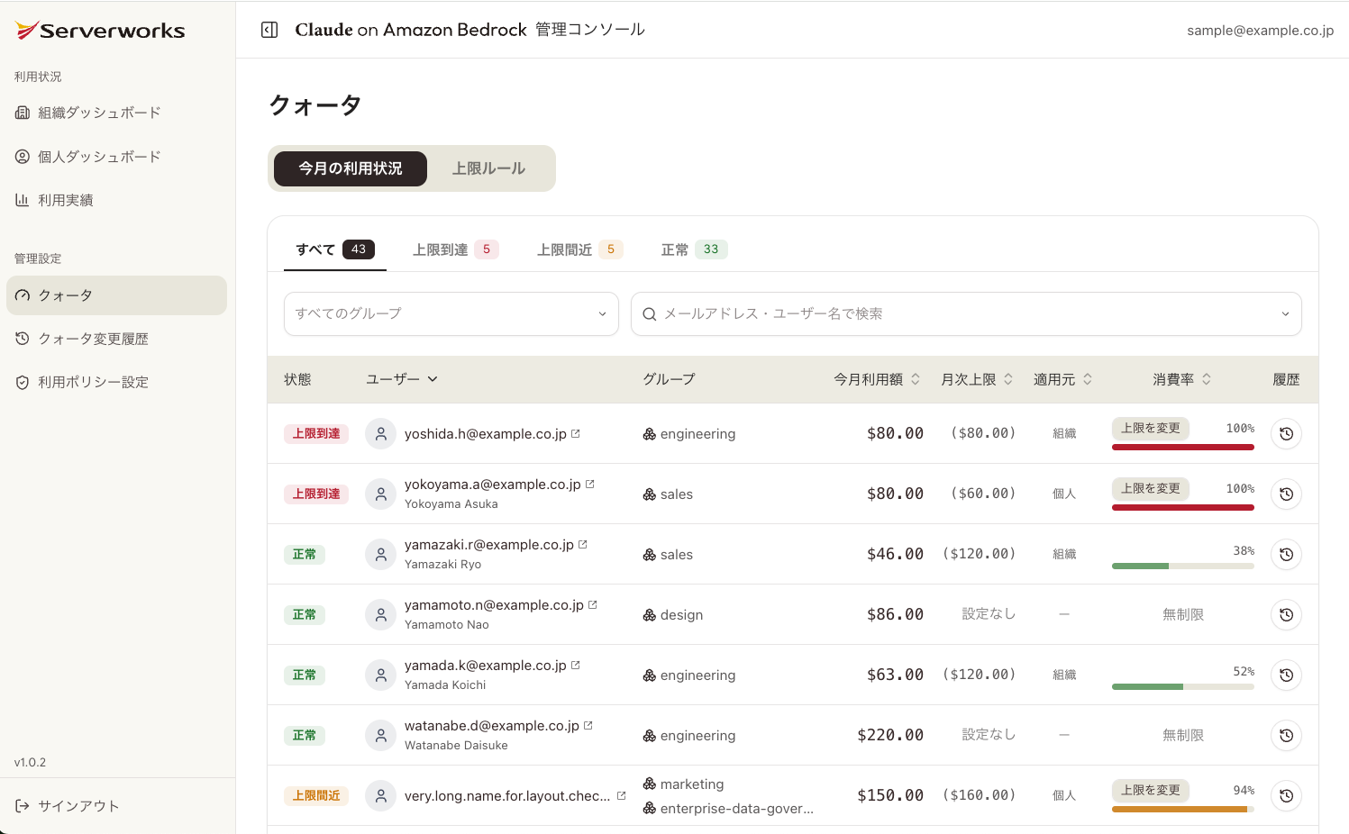Open 利用ポリシー設定 in sidebar

tap(116, 382)
